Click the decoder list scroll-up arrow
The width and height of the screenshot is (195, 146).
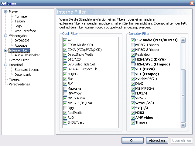[x=183, y=40]
